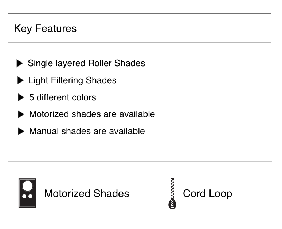Click the IDX tag on the cord icon

pyautogui.click(x=172, y=204)
